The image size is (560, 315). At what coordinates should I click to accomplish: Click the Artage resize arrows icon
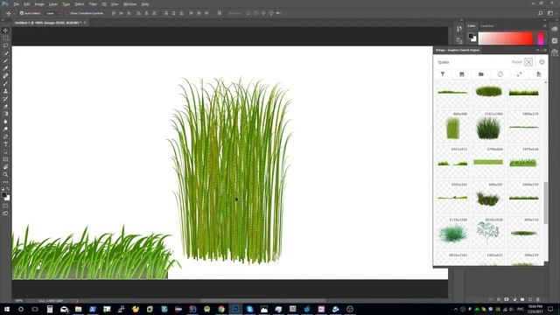coord(519,73)
